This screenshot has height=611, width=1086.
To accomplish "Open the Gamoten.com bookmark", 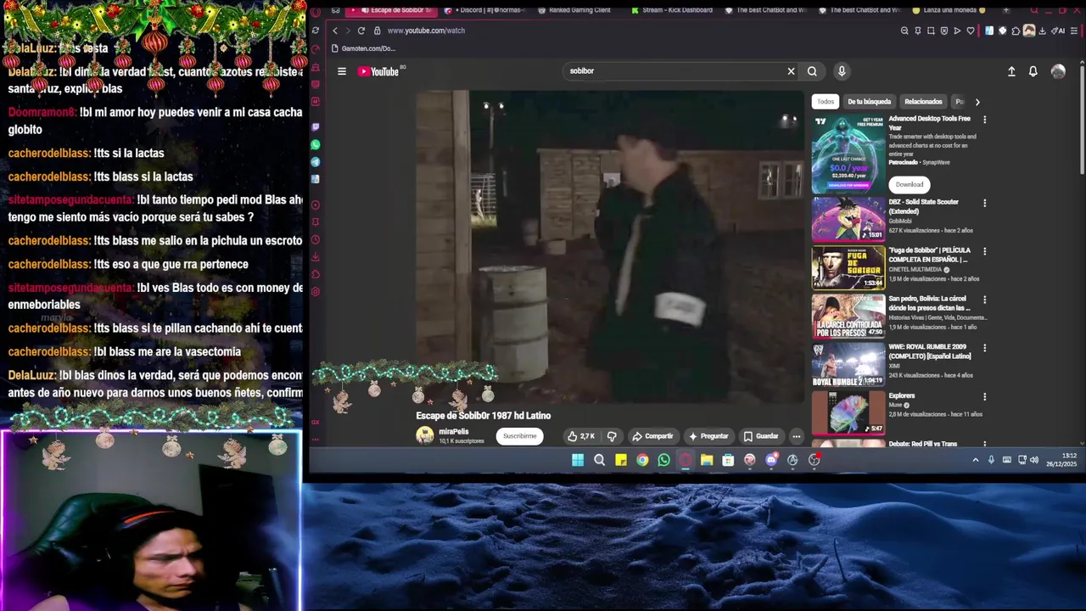I will point(363,48).
